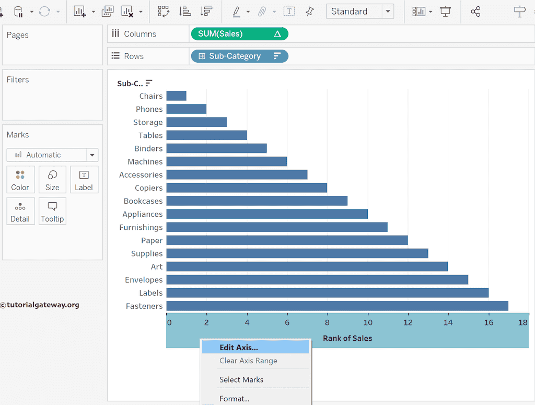535x405 pixels.
Task: Click the pin Fix Axes icon
Action: click(x=310, y=11)
